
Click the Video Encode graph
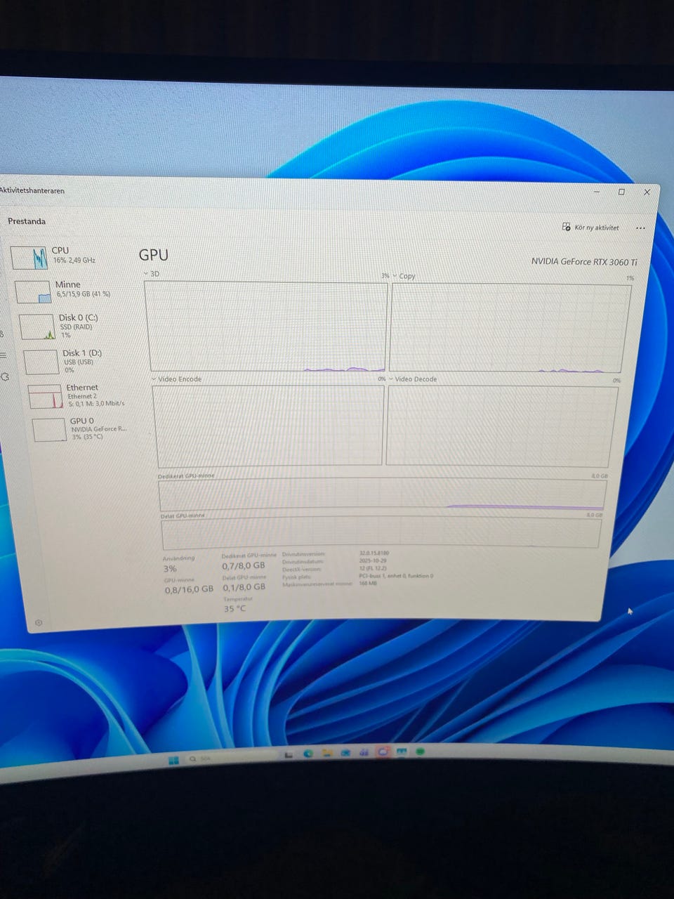269,425
